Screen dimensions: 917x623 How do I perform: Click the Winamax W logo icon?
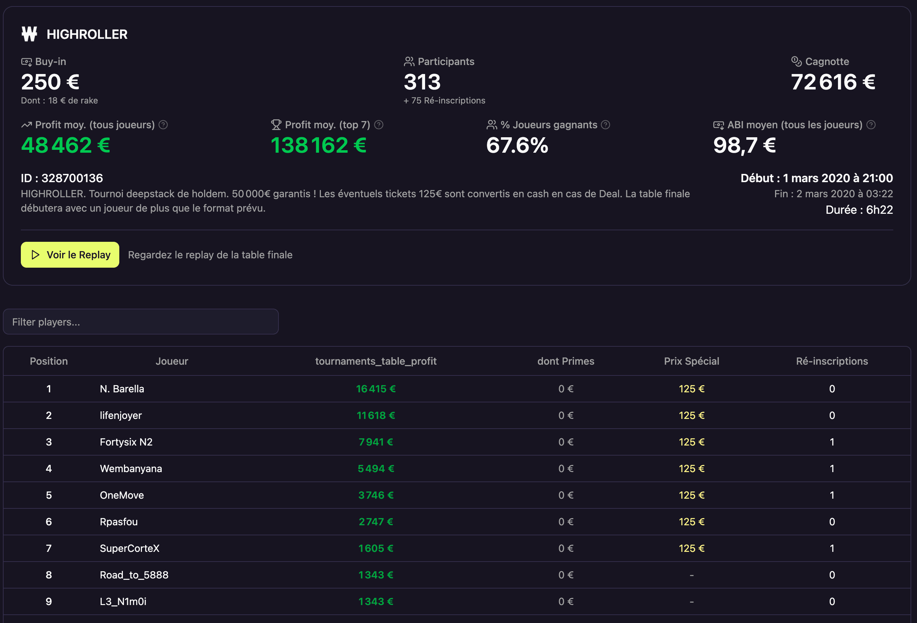click(x=29, y=34)
